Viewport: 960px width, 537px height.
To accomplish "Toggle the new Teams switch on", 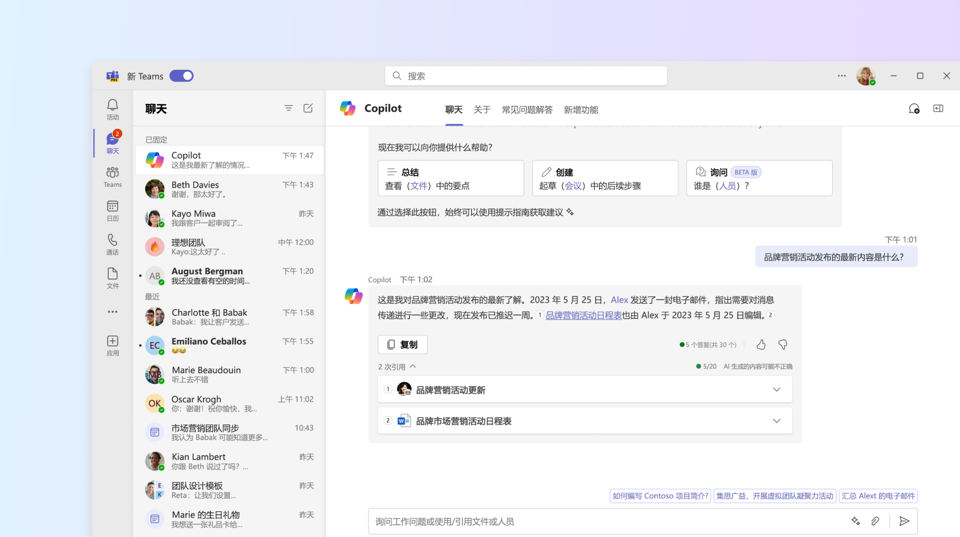I will [x=182, y=76].
